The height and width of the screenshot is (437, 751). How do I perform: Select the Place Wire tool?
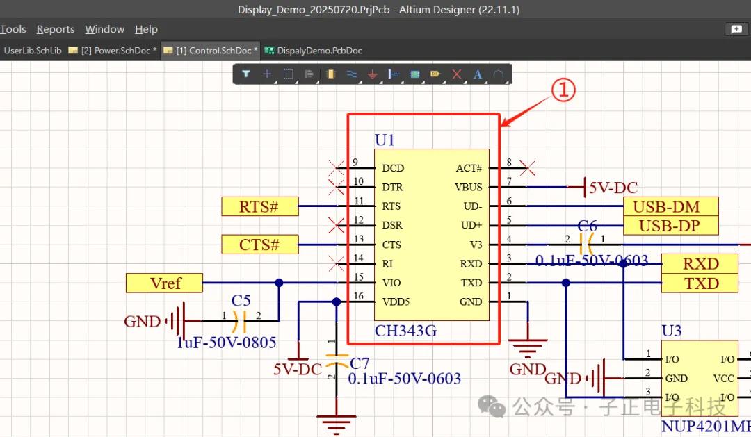point(352,74)
